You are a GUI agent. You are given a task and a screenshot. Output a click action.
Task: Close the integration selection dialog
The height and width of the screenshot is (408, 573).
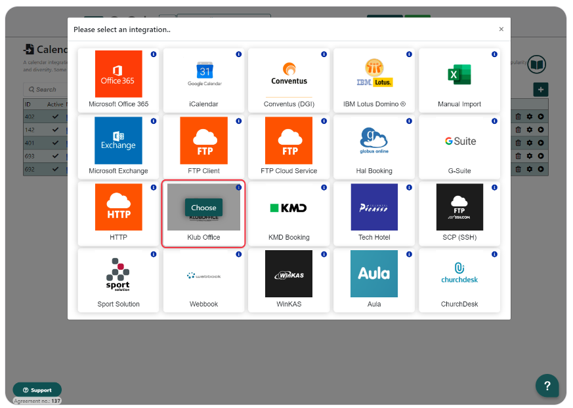click(501, 29)
